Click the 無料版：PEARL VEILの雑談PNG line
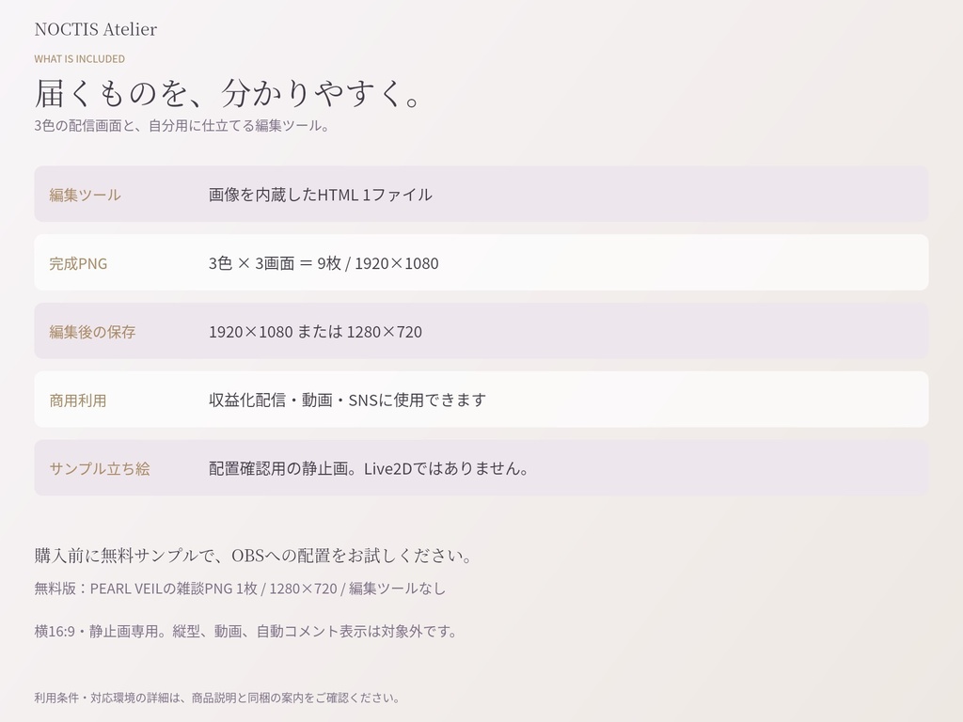This screenshot has height=722, width=963. (240, 589)
